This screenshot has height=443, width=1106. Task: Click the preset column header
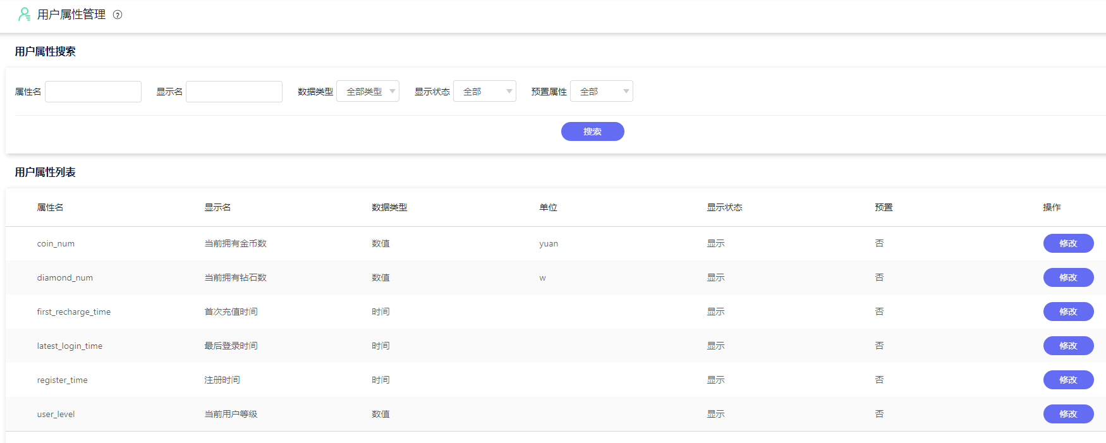pyautogui.click(x=884, y=207)
